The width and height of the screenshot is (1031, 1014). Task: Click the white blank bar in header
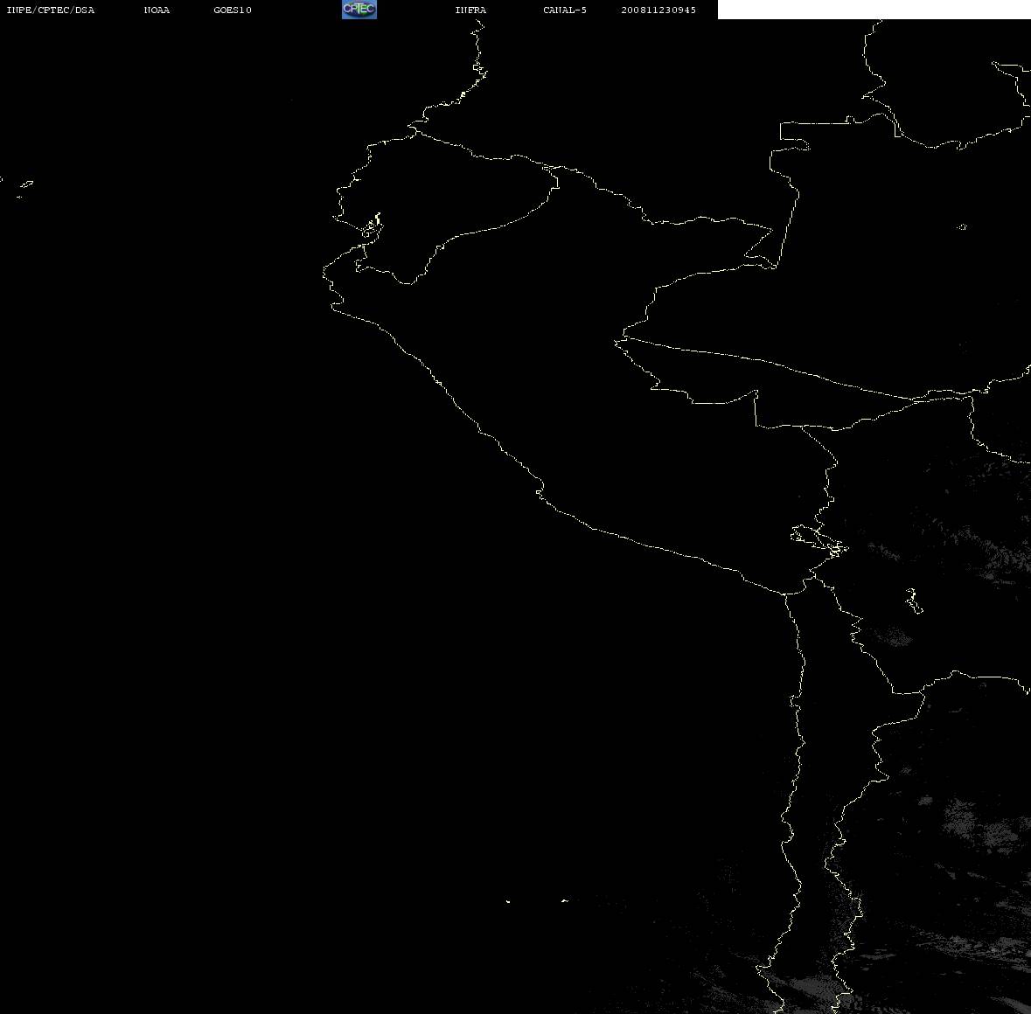[874, 10]
